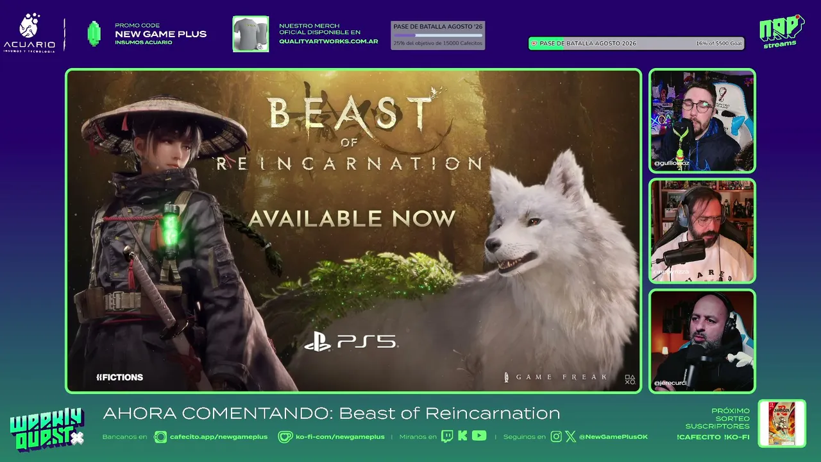Viewport: 821px width, 462px height.
Task: Click the Fictions logo in the trailer
Action: pos(119,377)
